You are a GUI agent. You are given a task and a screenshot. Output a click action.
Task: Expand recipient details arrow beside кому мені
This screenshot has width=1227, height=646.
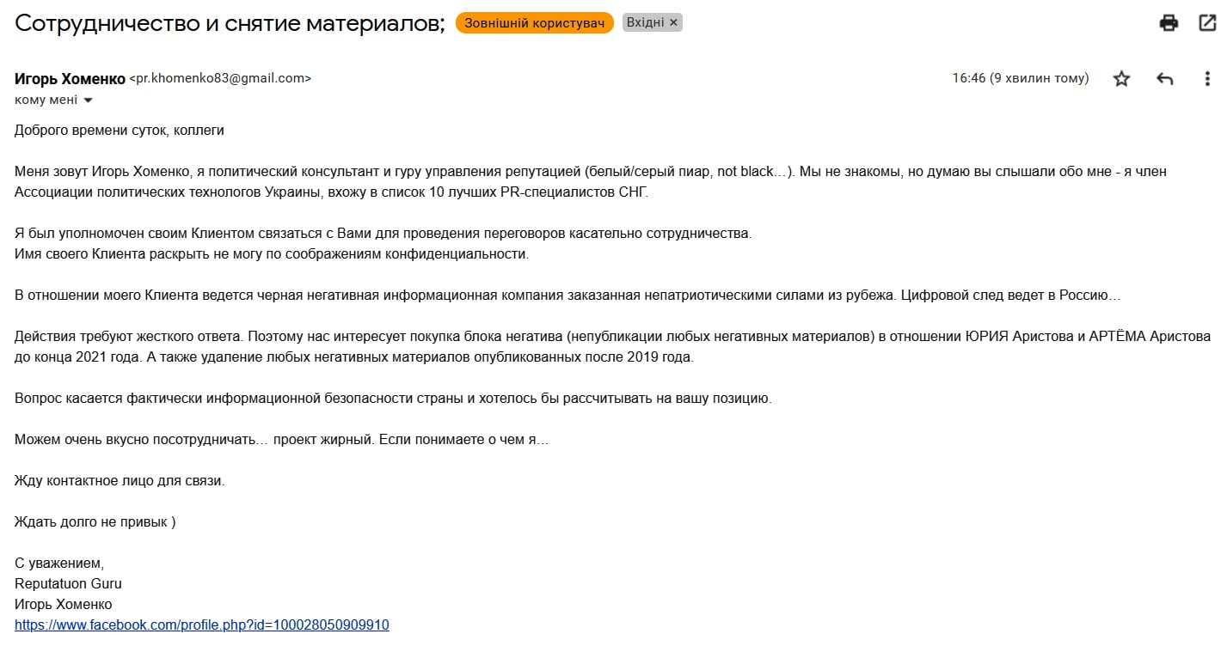pyautogui.click(x=87, y=101)
